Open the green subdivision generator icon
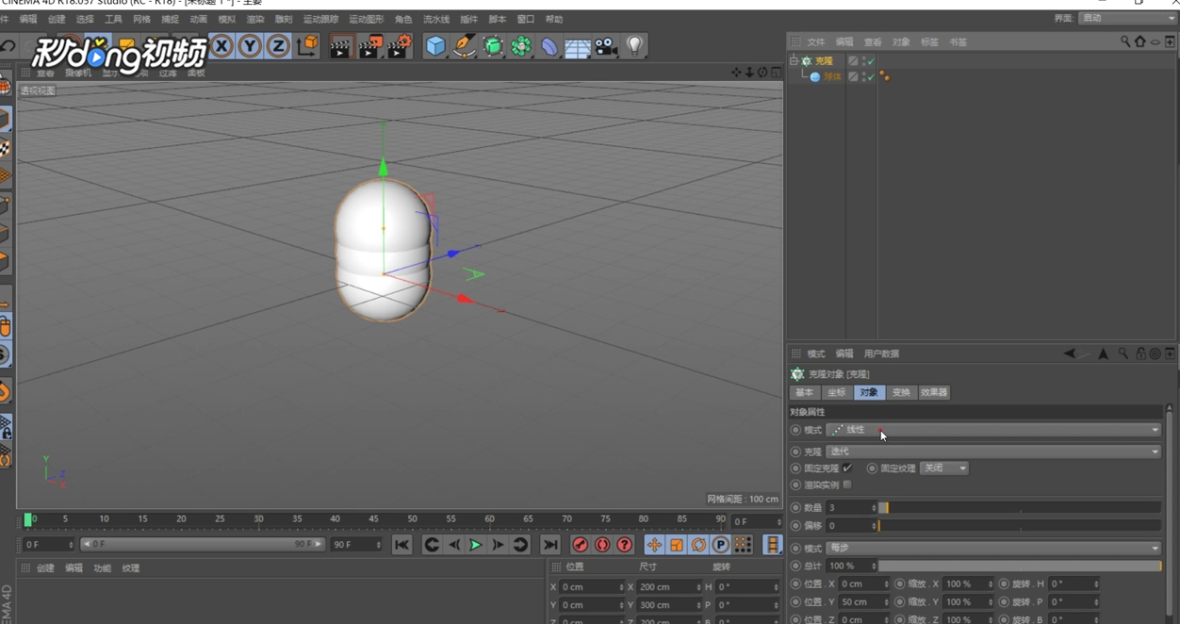This screenshot has width=1180, height=624. click(493, 46)
